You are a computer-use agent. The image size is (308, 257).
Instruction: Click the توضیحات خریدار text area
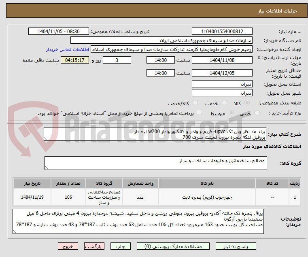[138, 221]
